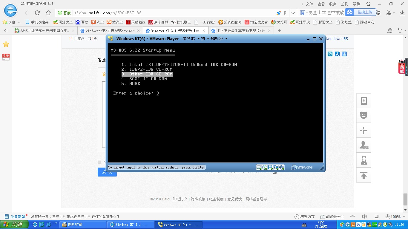The height and width of the screenshot is (229, 408).
Task: Jump back to top of page
Action: coord(364,175)
